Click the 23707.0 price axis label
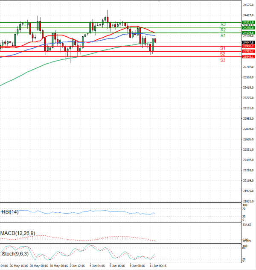Screen dimensions: 256x270 point(248,67)
